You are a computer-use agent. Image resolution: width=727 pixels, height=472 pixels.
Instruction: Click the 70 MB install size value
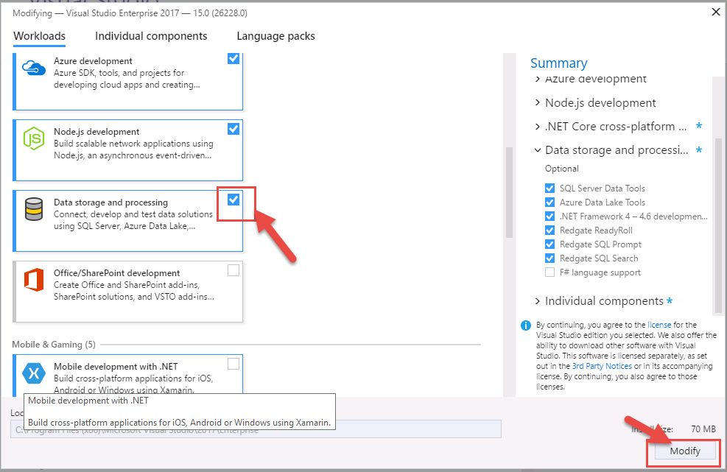[703, 429]
